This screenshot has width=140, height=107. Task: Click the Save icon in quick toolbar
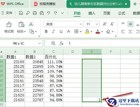(x=21, y=13)
